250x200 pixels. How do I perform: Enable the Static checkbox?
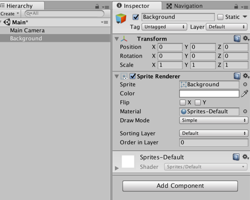coord(220,17)
